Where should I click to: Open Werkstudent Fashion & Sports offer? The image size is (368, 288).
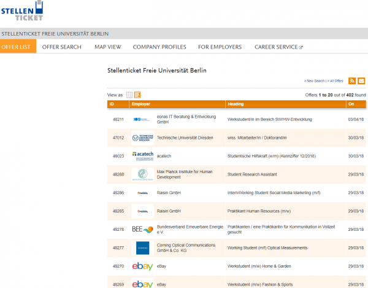pos(260,284)
